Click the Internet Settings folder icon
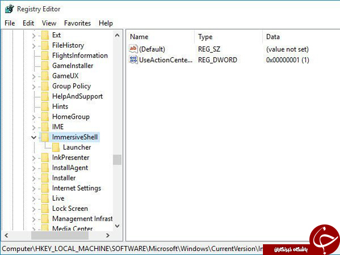 tap(45, 188)
